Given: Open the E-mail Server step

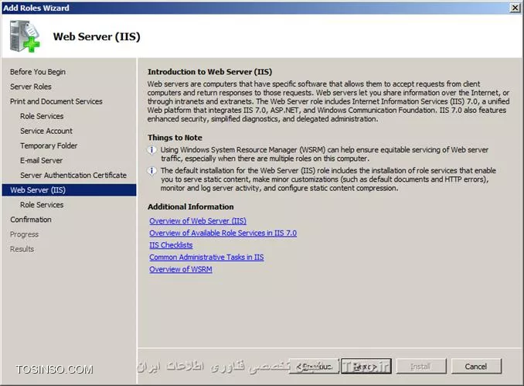Looking at the screenshot, I should 41,161.
